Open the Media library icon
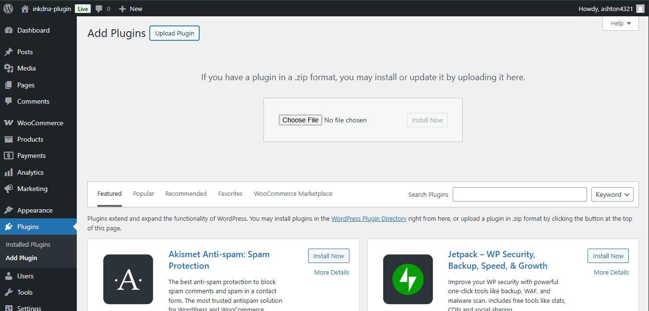The height and width of the screenshot is (311, 649). pos(10,68)
